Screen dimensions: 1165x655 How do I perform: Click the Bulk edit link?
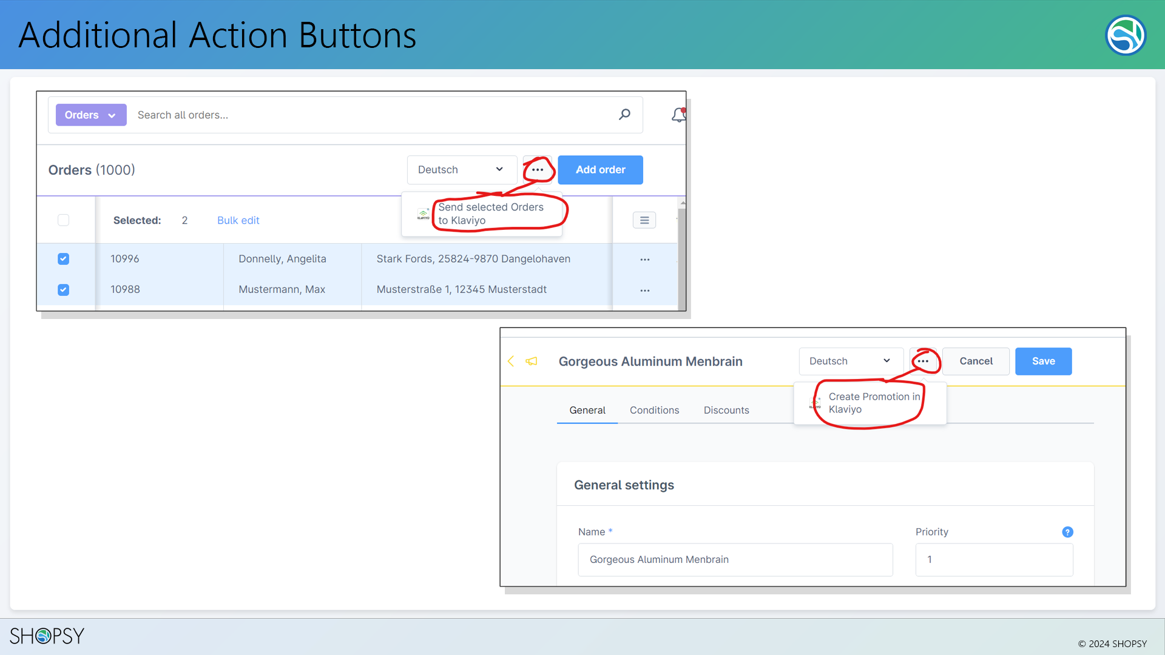tap(238, 220)
